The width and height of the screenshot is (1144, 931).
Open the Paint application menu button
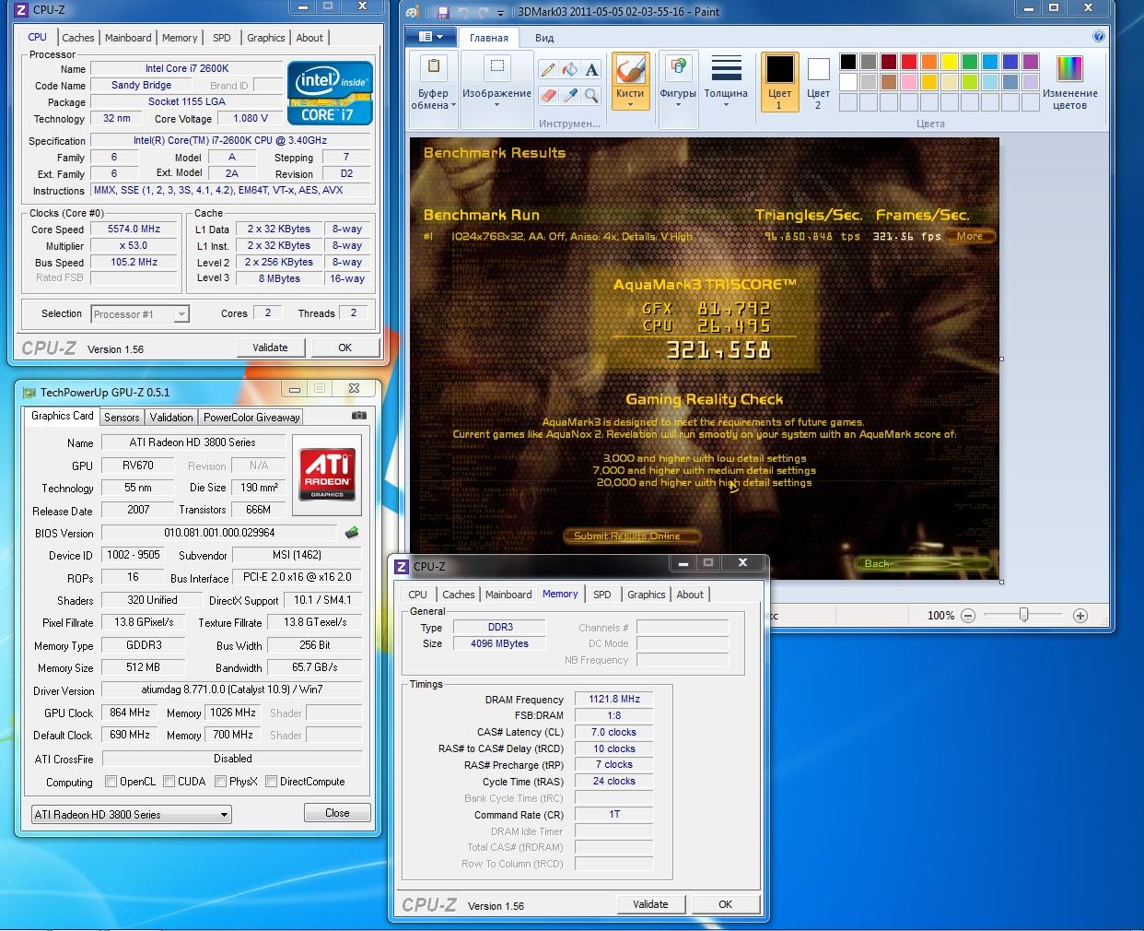point(430,37)
